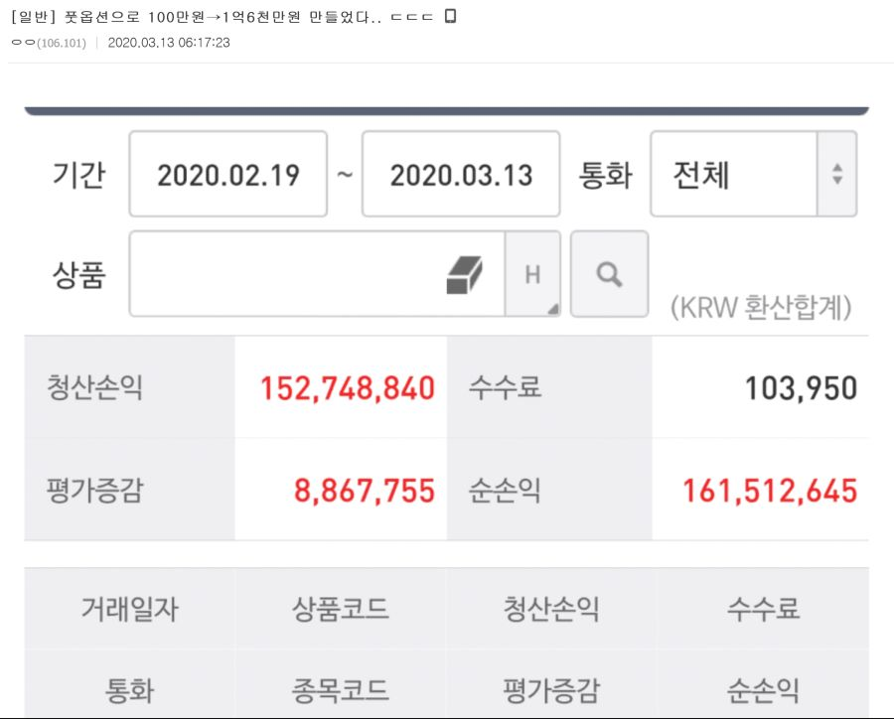Open the 통화 currency dropdown arrows

(837, 174)
